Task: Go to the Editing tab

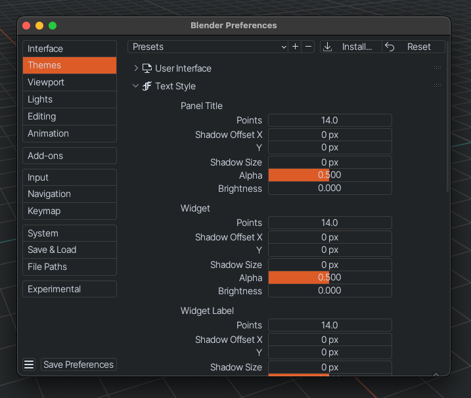Action: tap(70, 116)
